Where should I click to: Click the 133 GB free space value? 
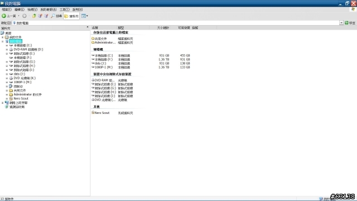185,67
